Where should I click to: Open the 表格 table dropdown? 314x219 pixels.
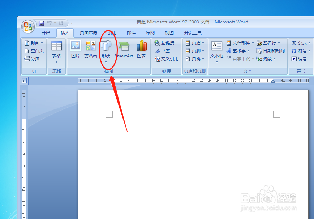point(56,52)
